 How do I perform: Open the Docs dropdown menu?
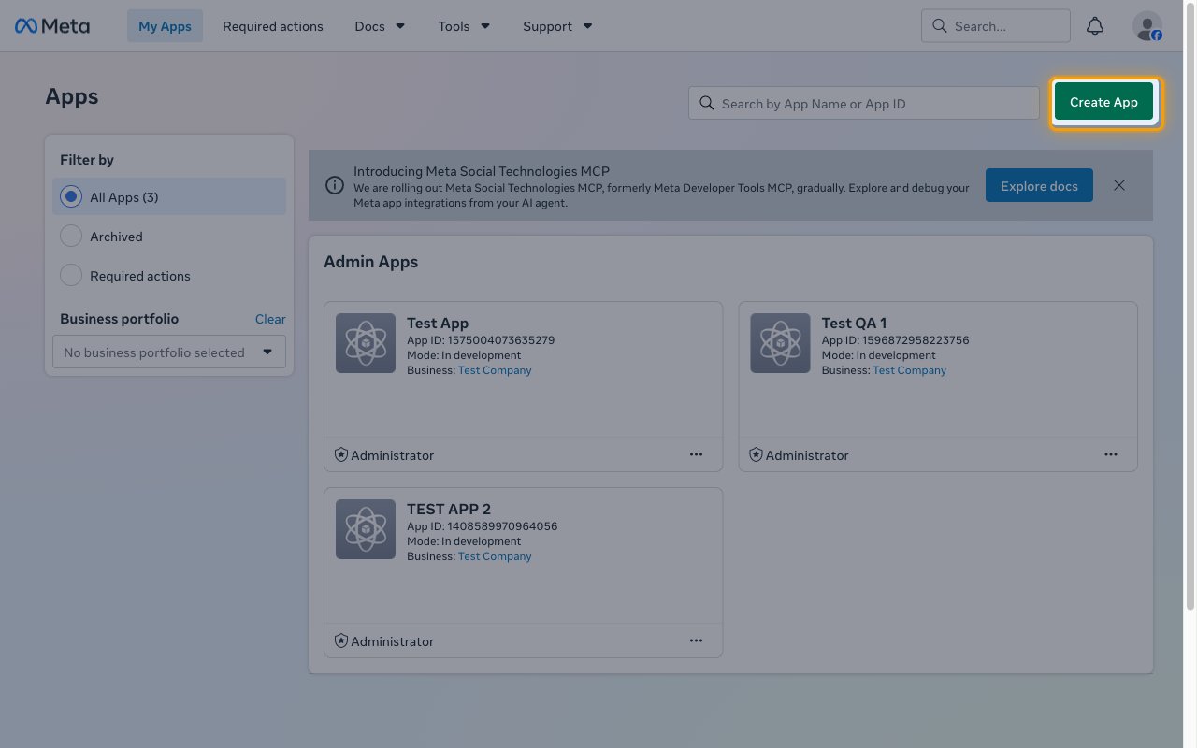[380, 26]
